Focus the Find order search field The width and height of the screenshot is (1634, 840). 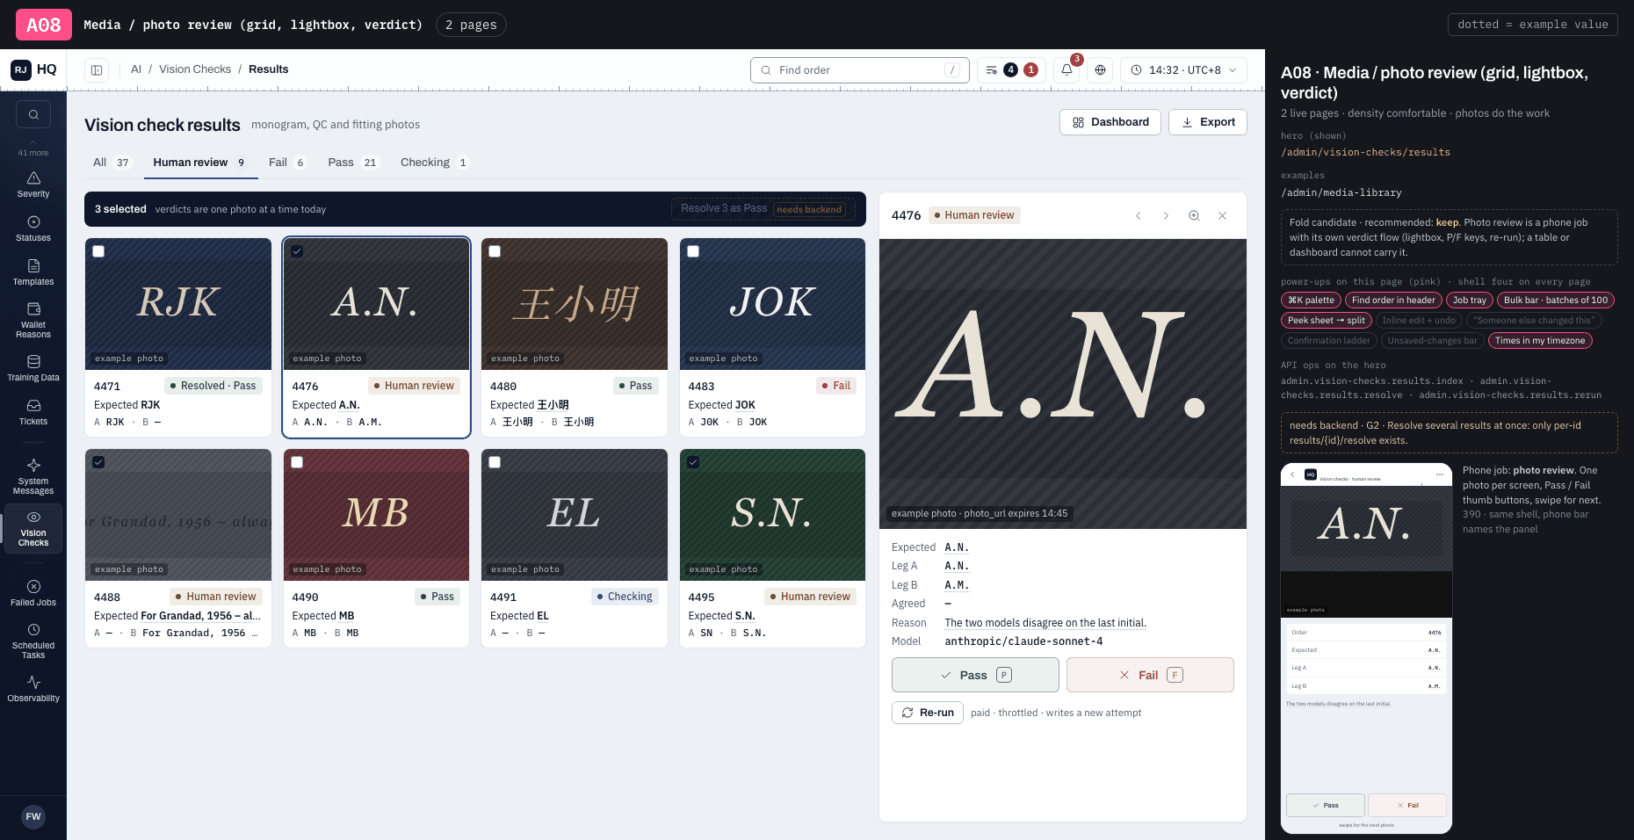click(860, 70)
